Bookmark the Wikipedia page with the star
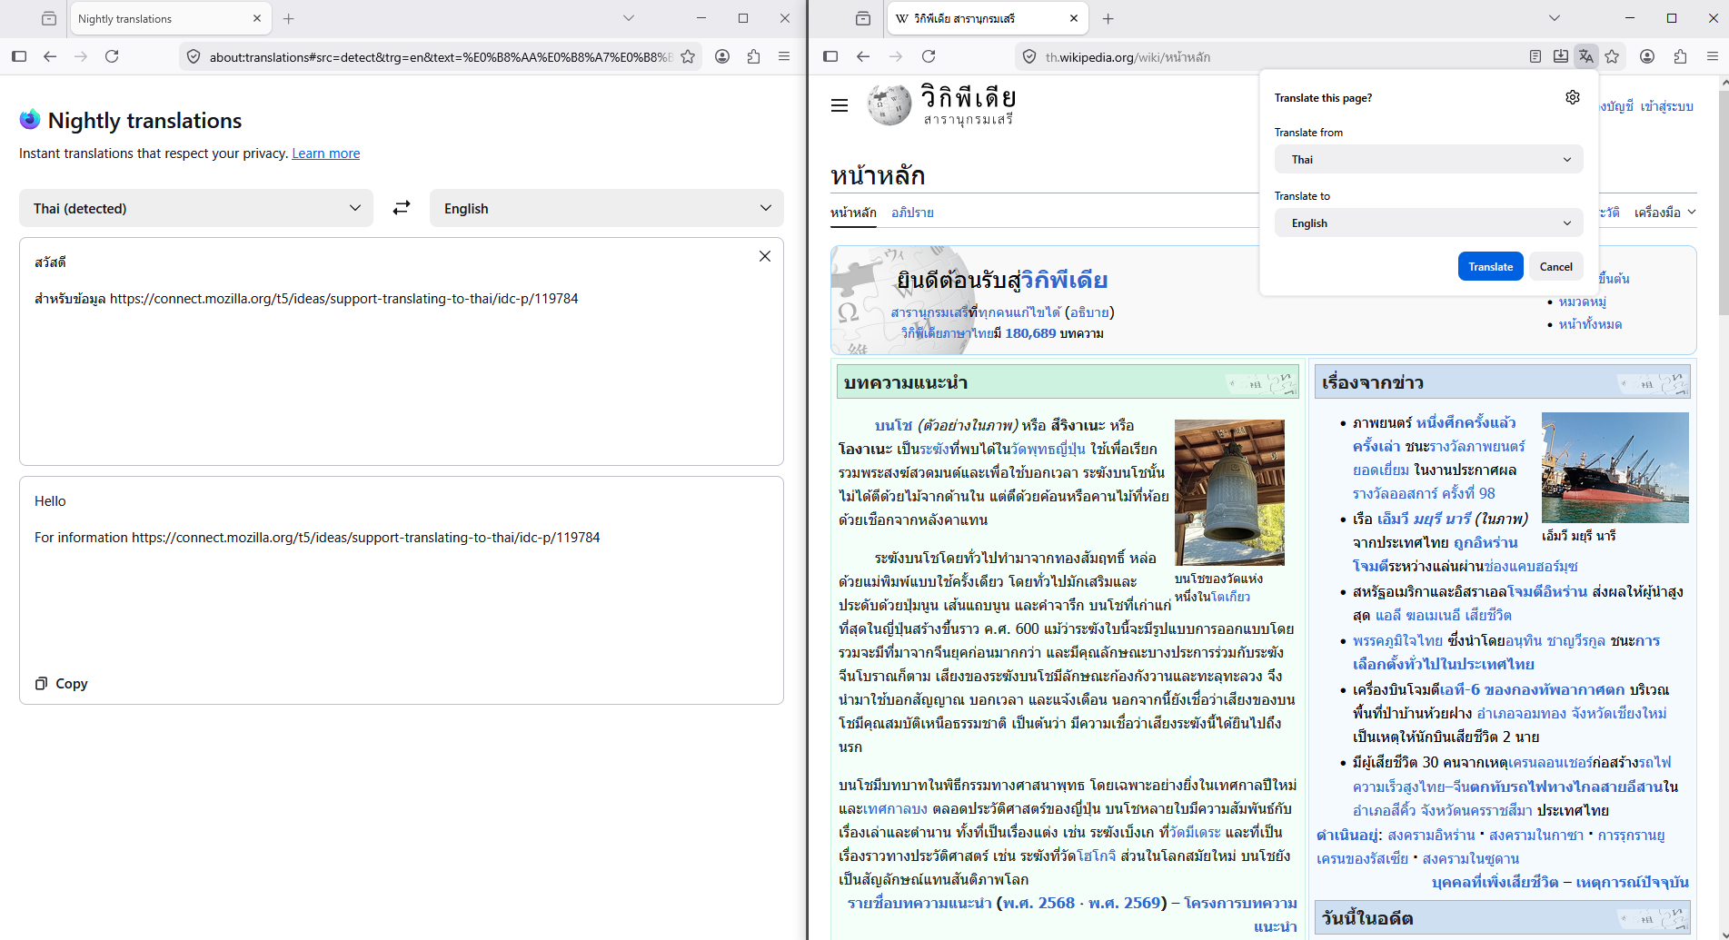The image size is (1729, 940). pos(1613,56)
